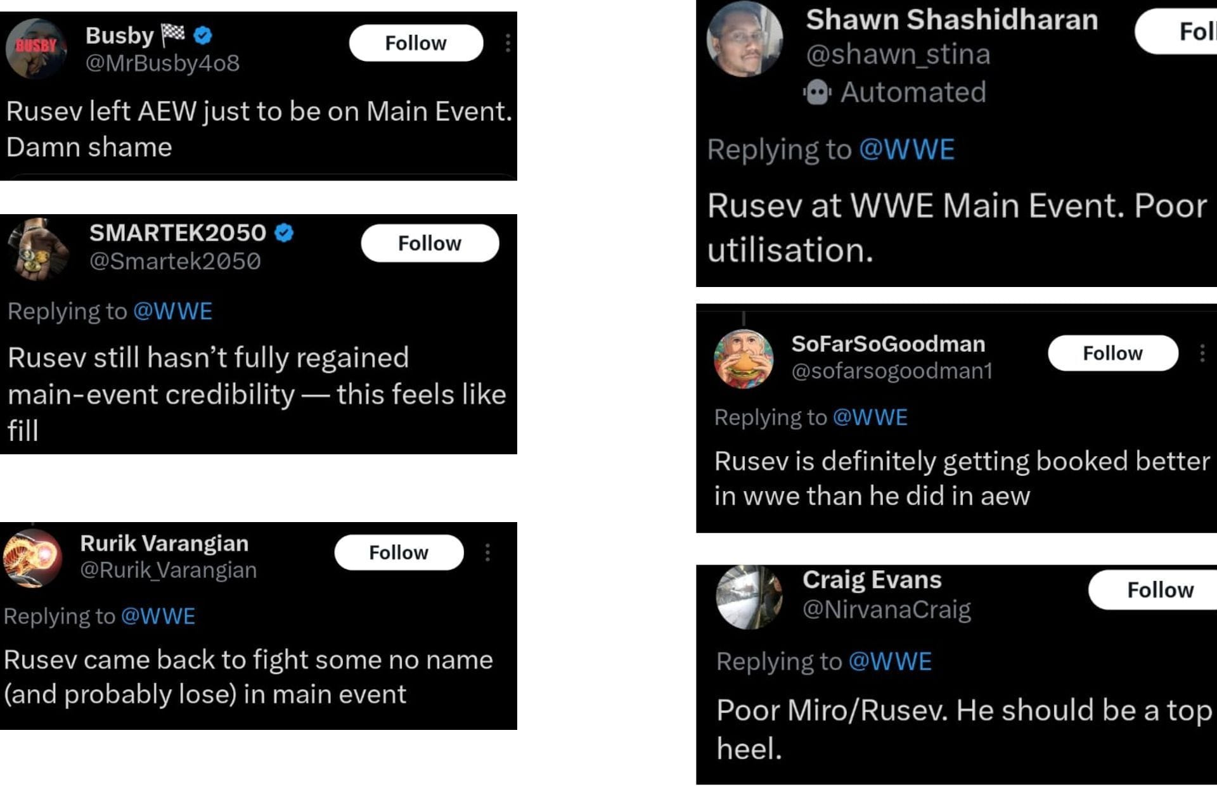Toggle Follow for SoFarSoGoodman
Image resolution: width=1217 pixels, height=811 pixels.
click(x=1112, y=353)
